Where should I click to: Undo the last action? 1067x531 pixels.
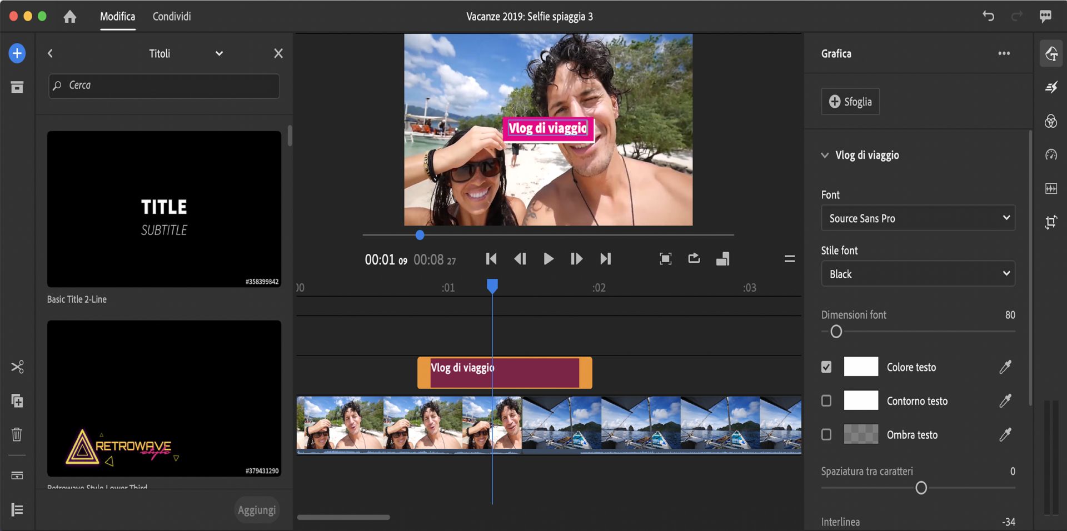point(988,16)
